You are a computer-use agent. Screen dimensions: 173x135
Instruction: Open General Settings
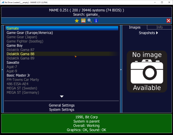tap(62, 105)
